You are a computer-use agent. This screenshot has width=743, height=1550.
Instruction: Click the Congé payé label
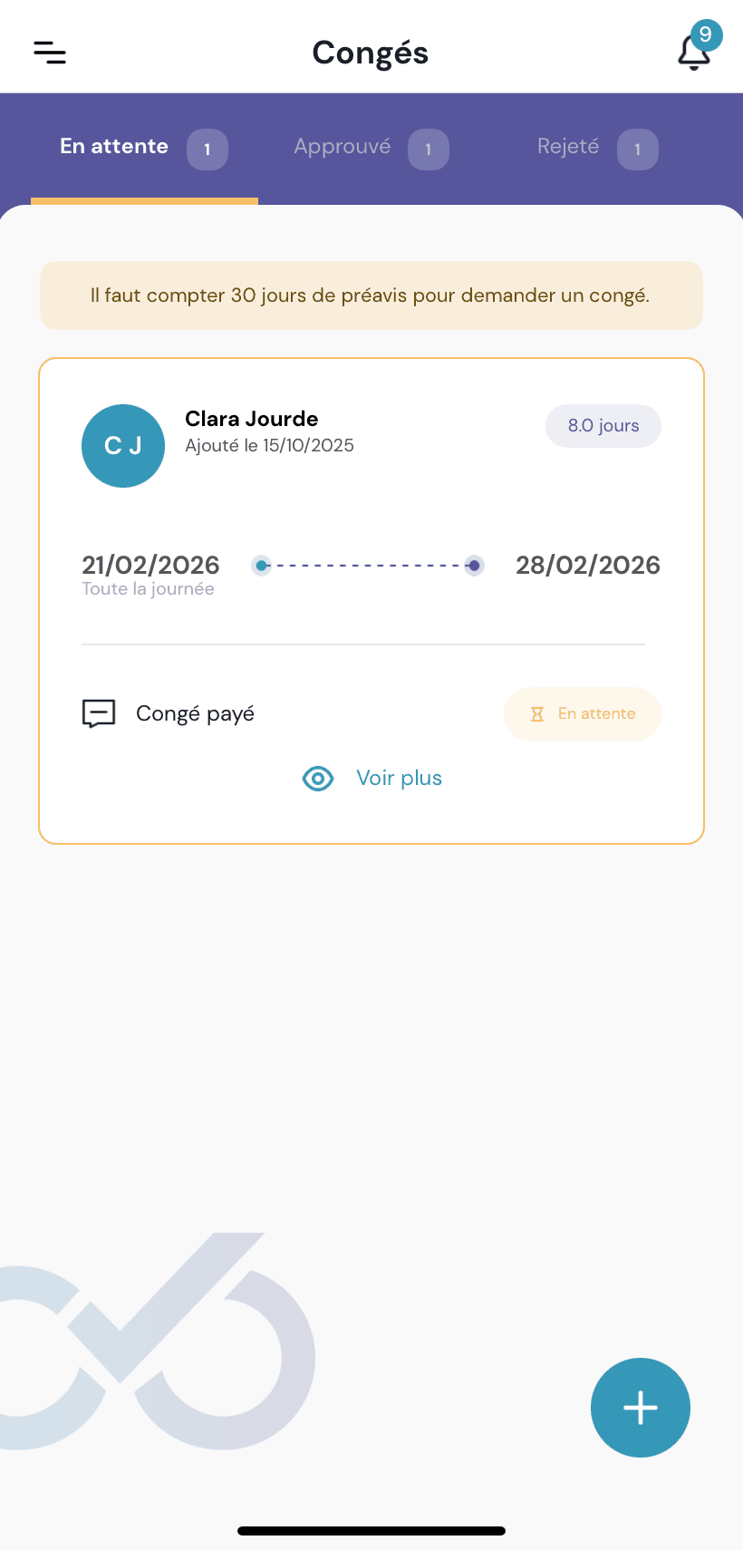pyautogui.click(x=195, y=714)
